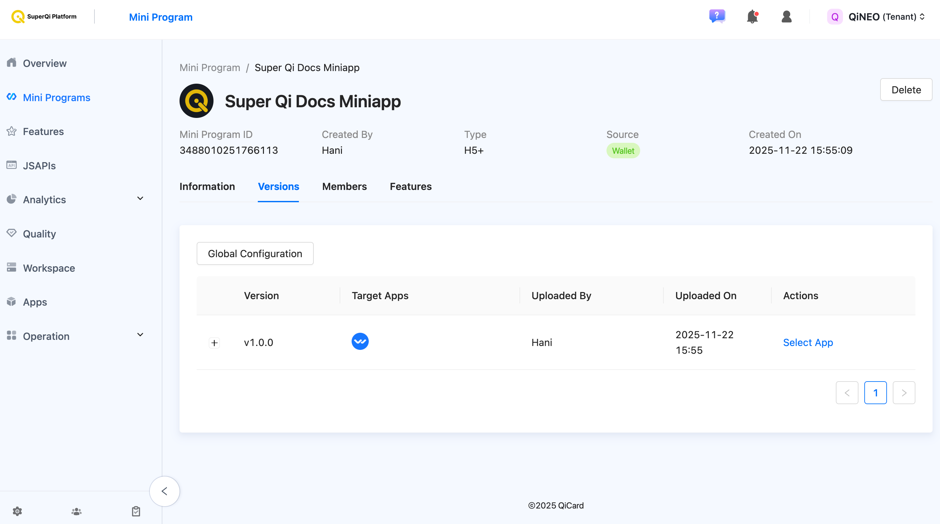940x524 pixels.
Task: Click the Workspace server icon
Action: [x=11, y=267]
